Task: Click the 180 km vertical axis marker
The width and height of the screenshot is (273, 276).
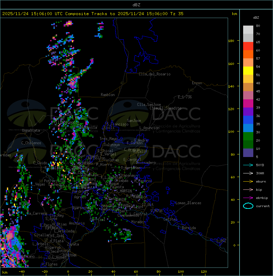Action: click(x=231, y=41)
